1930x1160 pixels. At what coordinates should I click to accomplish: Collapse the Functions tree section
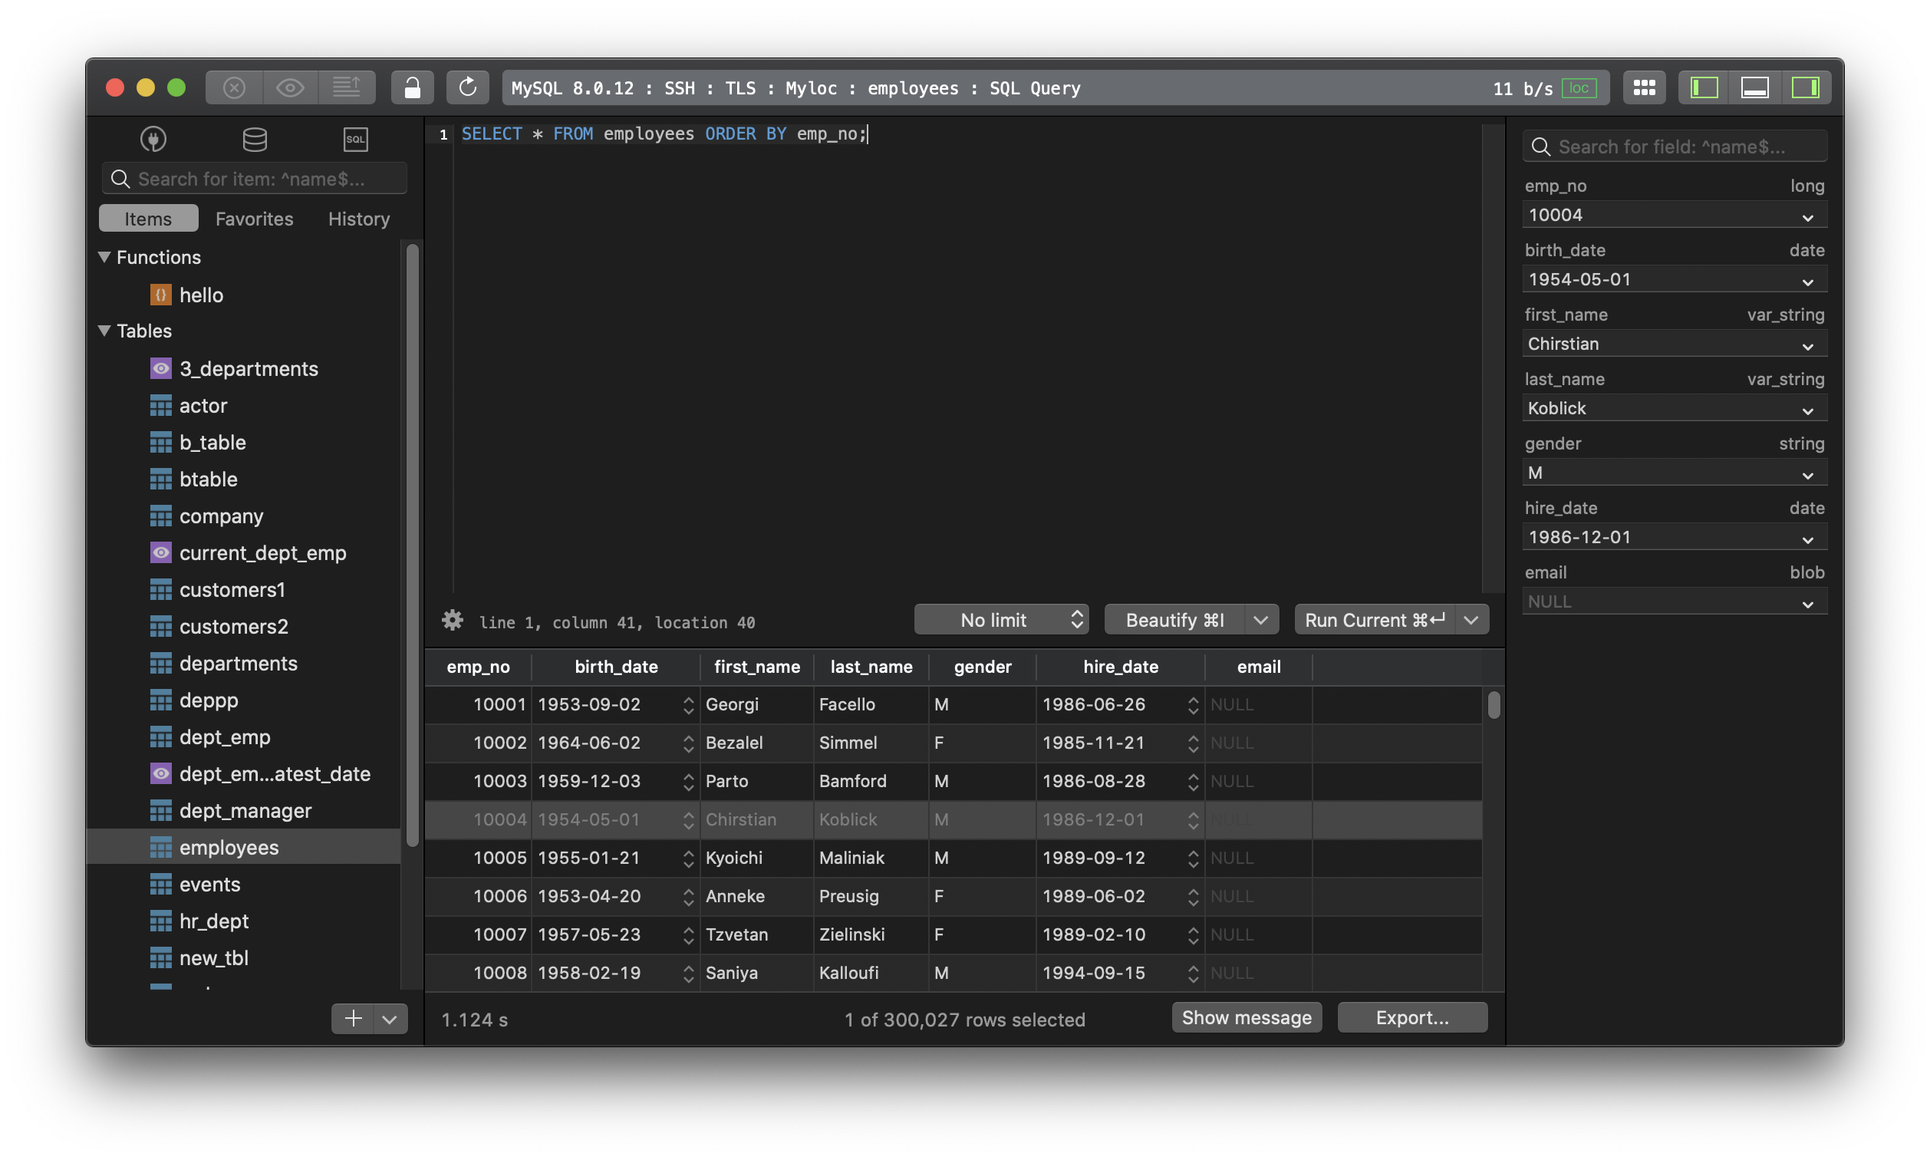click(104, 257)
